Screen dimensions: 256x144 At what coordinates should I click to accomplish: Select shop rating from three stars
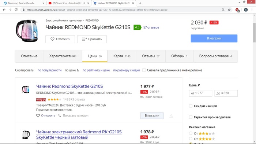click(x=191, y=133)
